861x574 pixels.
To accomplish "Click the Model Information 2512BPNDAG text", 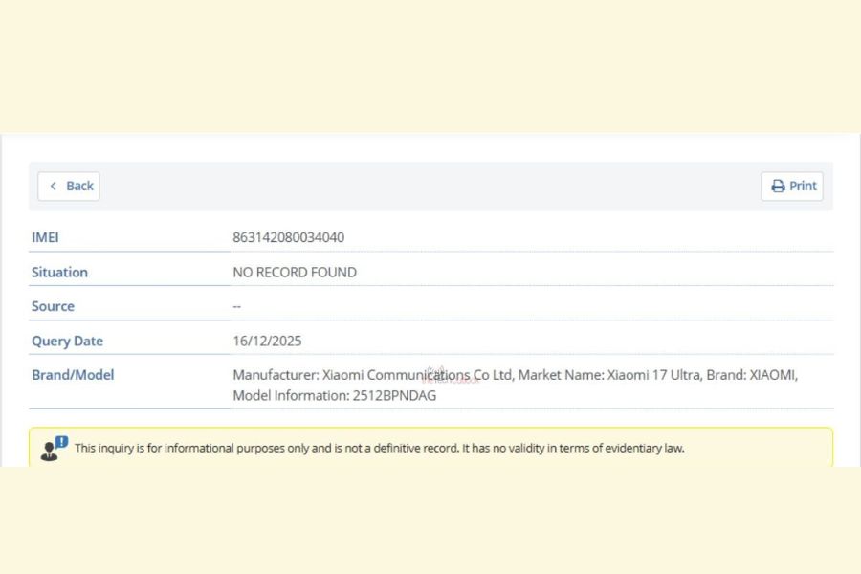I will tap(334, 395).
